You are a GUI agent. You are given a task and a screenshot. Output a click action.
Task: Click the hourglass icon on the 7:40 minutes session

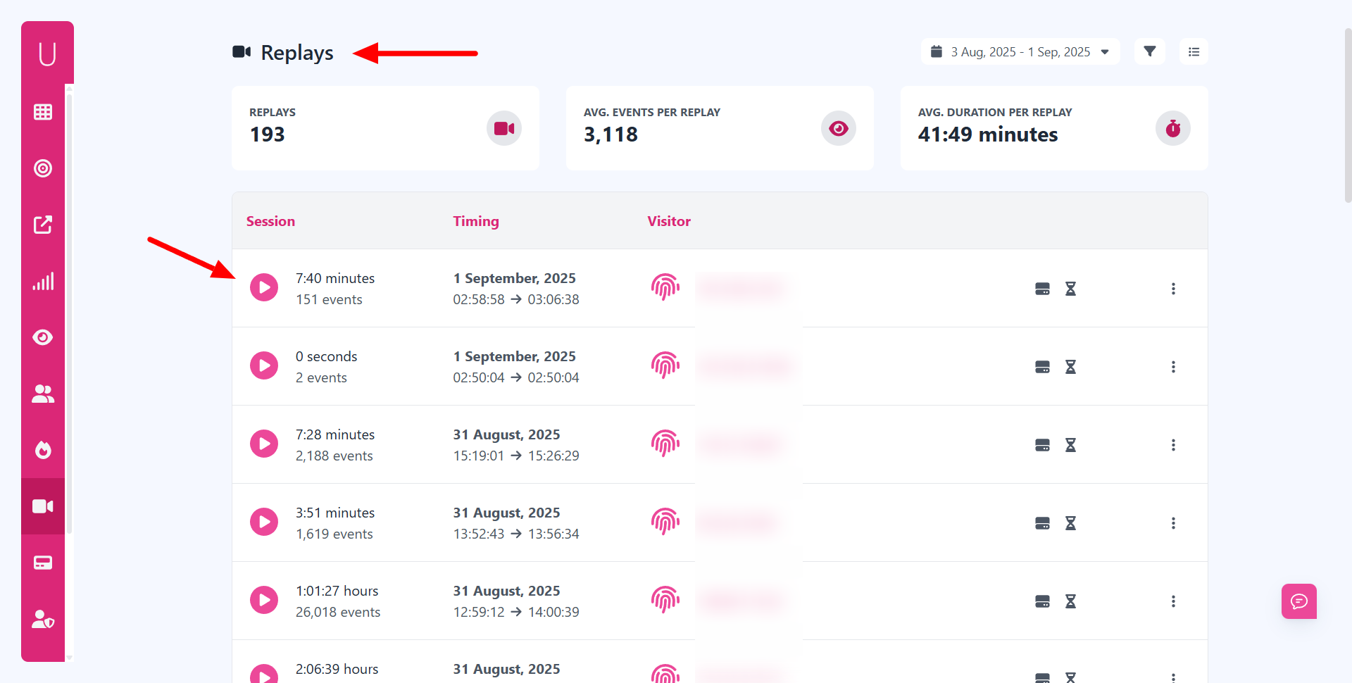point(1070,289)
